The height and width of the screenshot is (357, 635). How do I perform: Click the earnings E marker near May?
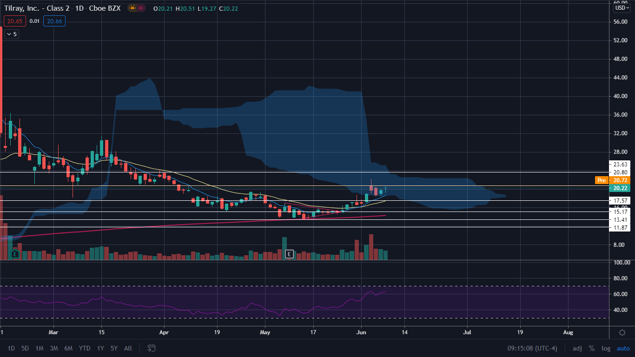click(289, 254)
